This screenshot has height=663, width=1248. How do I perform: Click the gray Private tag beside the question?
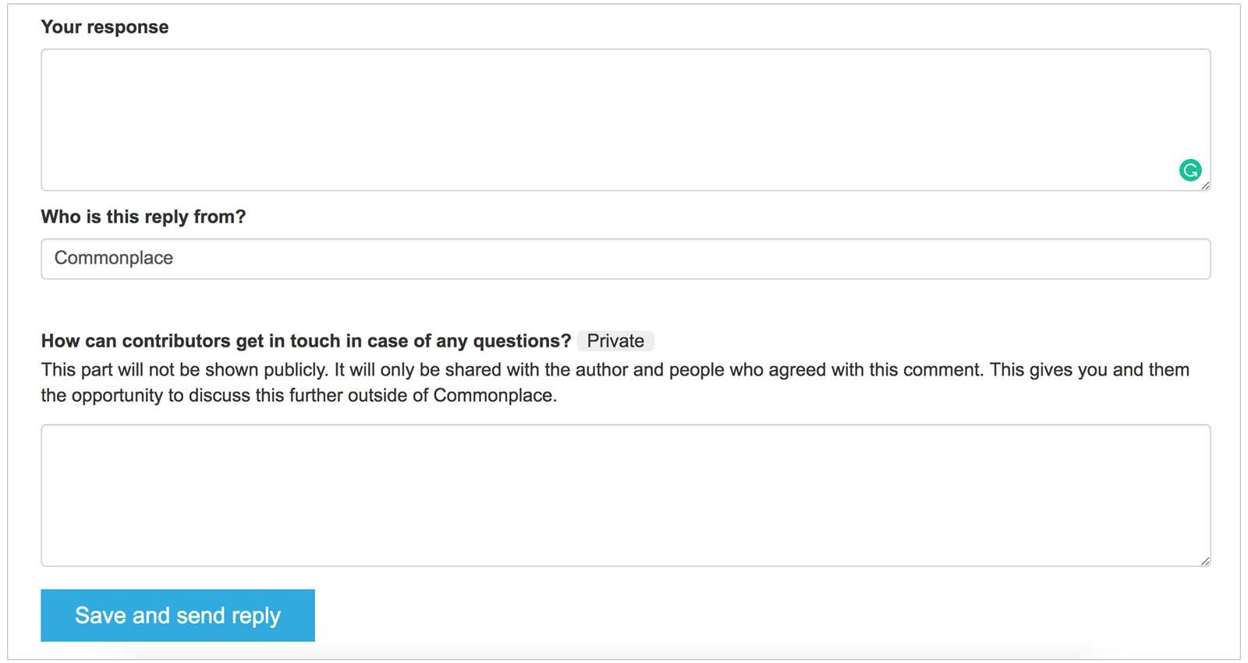click(615, 341)
